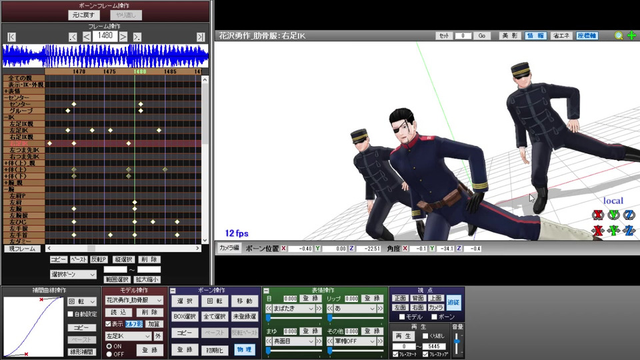Click the local Z move icon
Viewport: 640px width, 360px height.
pyautogui.click(x=629, y=231)
